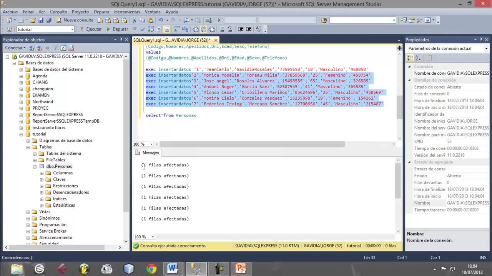Collapse the dbo.Personas table node
492x276 pixels.
coord(35,166)
